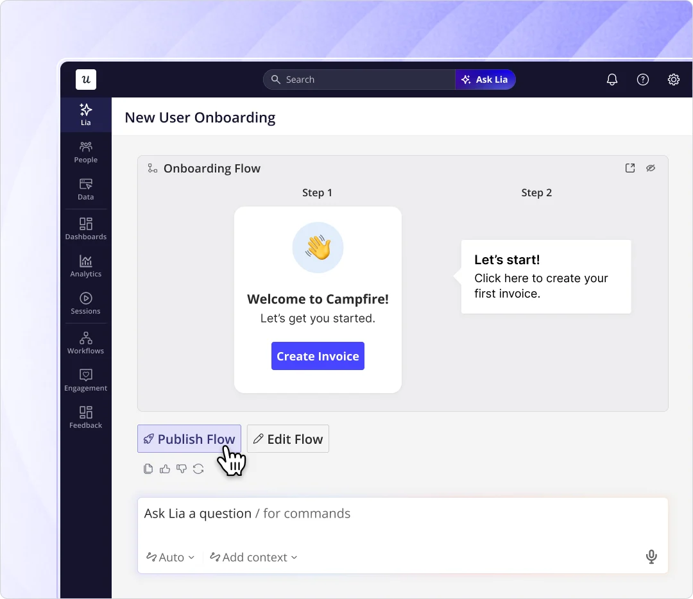Open the Lia sidebar section
Screen dimensions: 693x599
click(86, 115)
